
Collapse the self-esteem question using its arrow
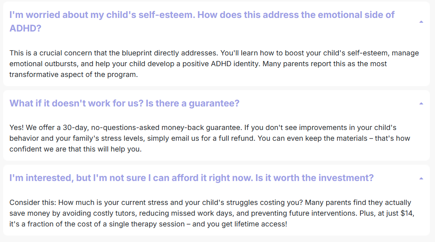(x=421, y=22)
